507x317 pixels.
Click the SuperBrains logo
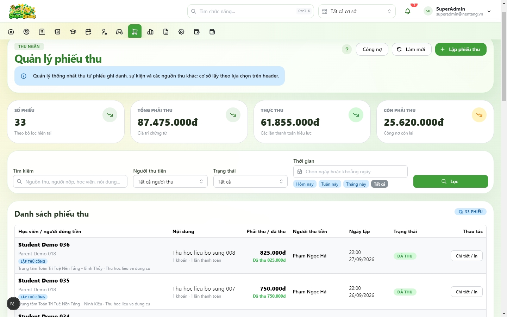coord(22,11)
